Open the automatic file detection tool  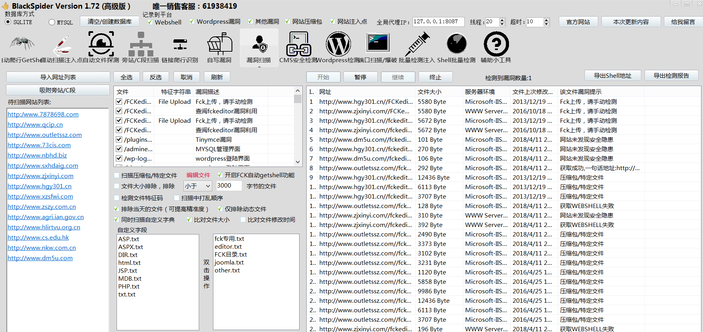[101, 48]
